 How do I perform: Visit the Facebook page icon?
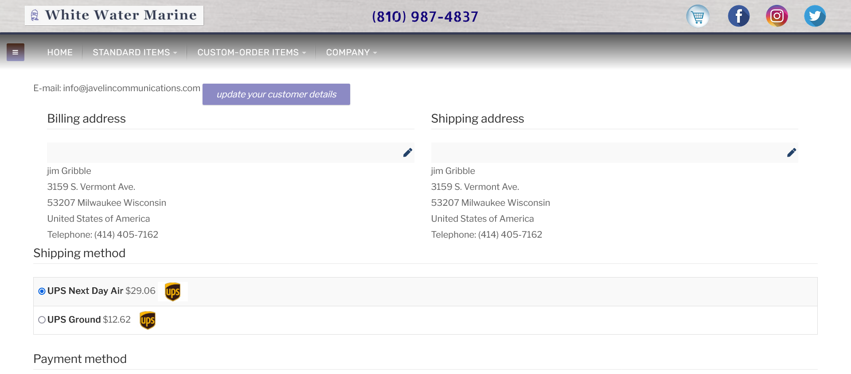738,16
